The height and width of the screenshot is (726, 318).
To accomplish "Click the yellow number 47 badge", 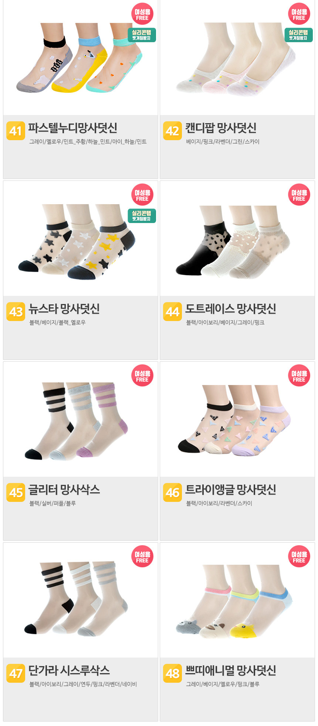I will [x=16, y=673].
